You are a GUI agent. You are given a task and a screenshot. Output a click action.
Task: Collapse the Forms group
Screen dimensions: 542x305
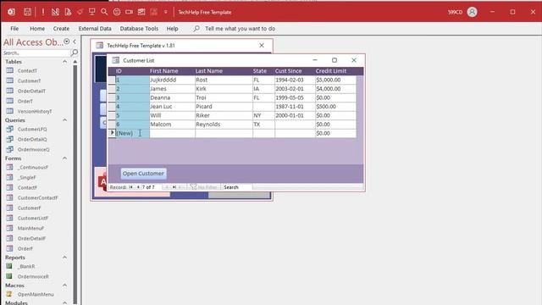click(64, 158)
